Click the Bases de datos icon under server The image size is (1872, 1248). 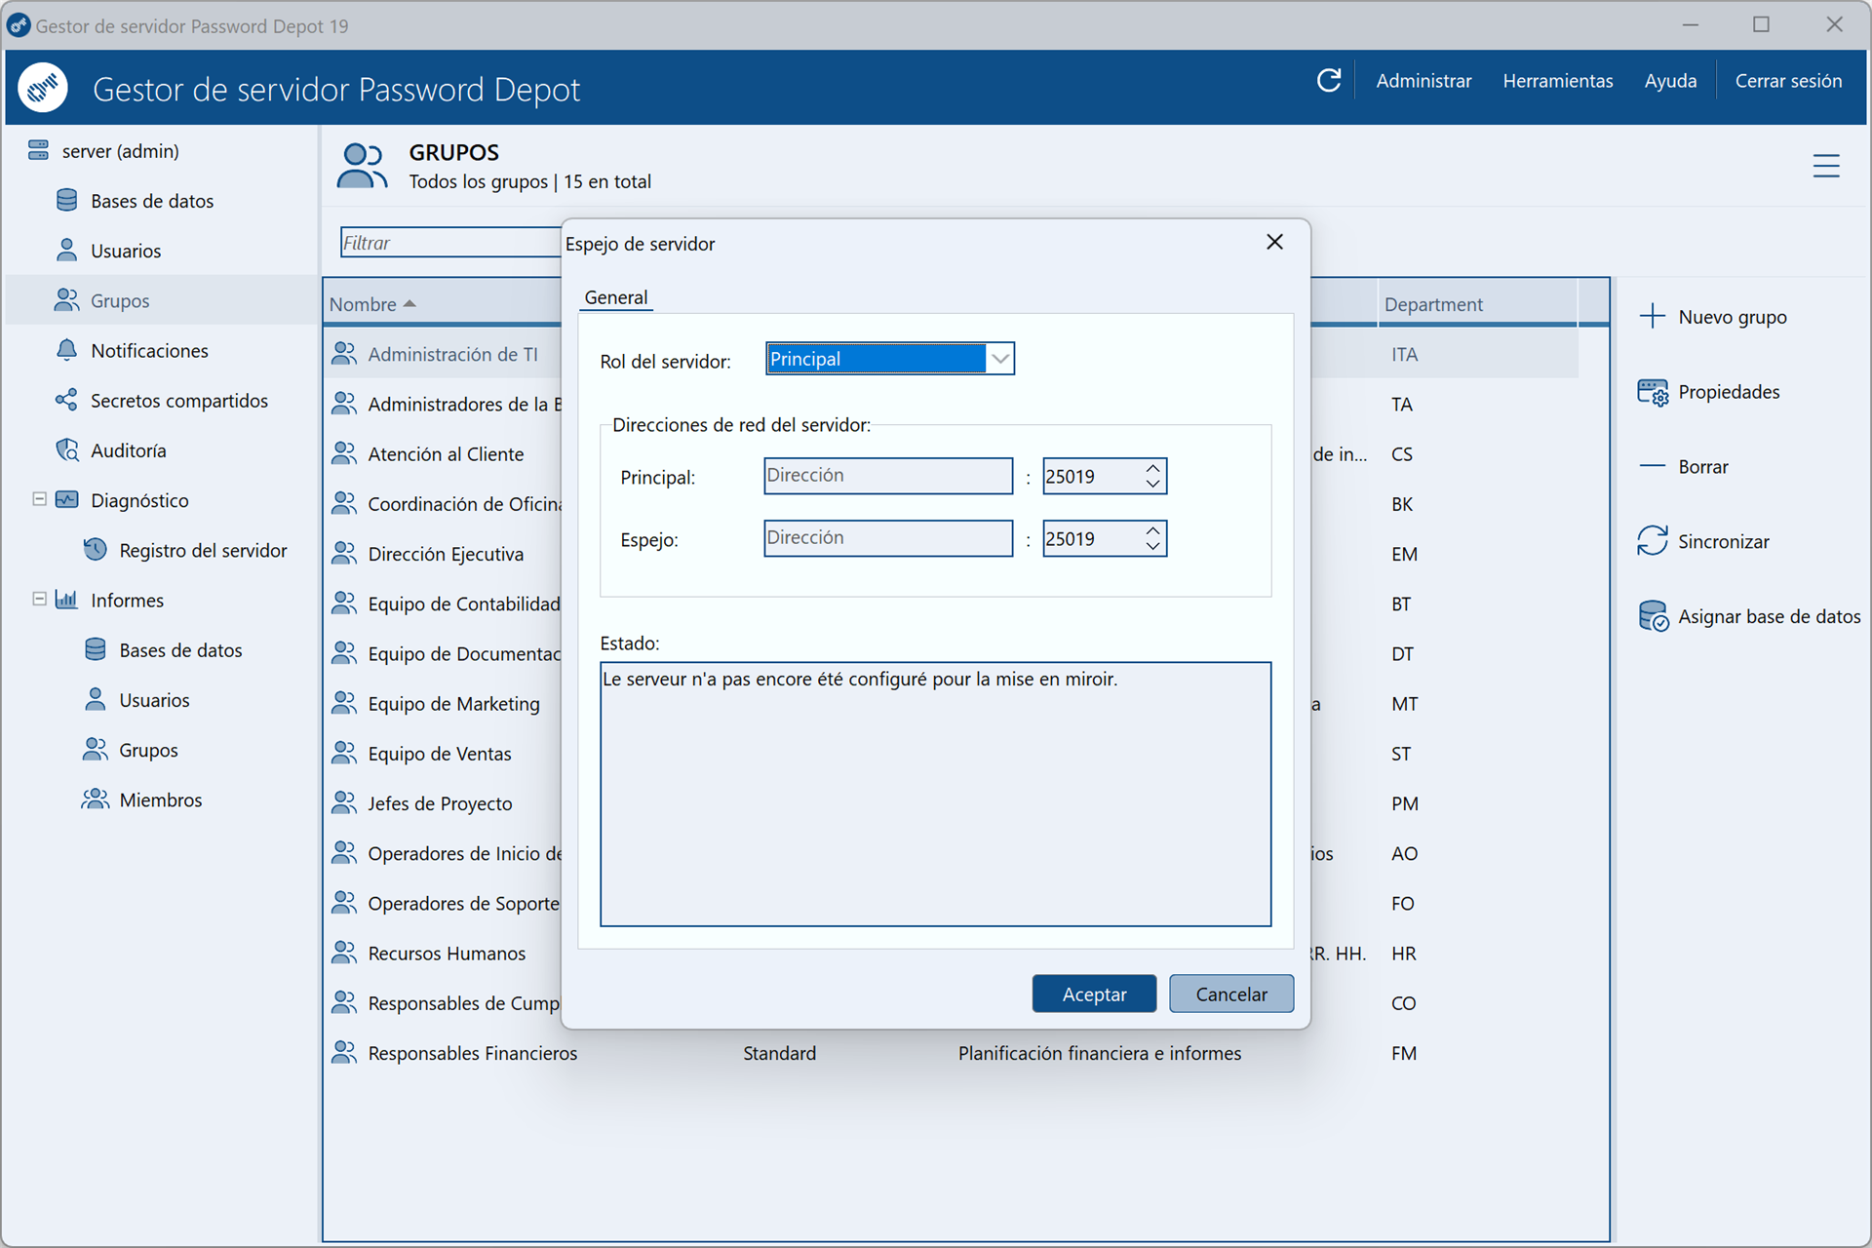67,200
